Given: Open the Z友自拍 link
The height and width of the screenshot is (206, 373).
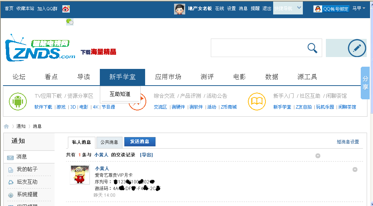Looking at the screenshot, I should 304,107.
